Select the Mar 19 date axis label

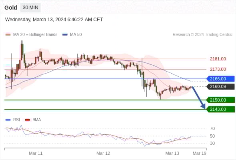(x=200, y=153)
